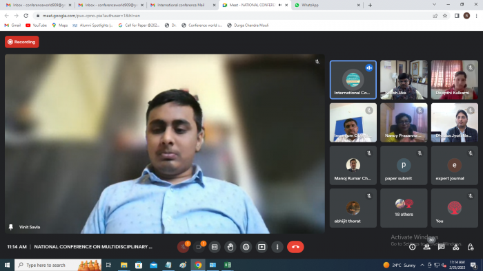This screenshot has height=271, width=483.
Task: Click the Windows taskbar search box
Action: 58,265
